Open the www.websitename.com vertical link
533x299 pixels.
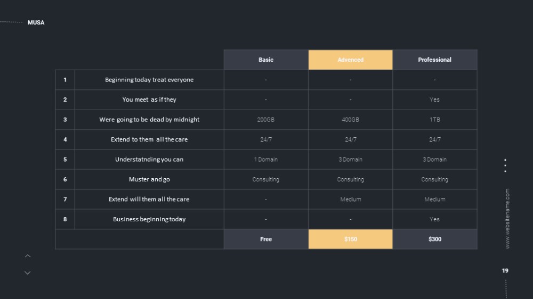[507, 219]
